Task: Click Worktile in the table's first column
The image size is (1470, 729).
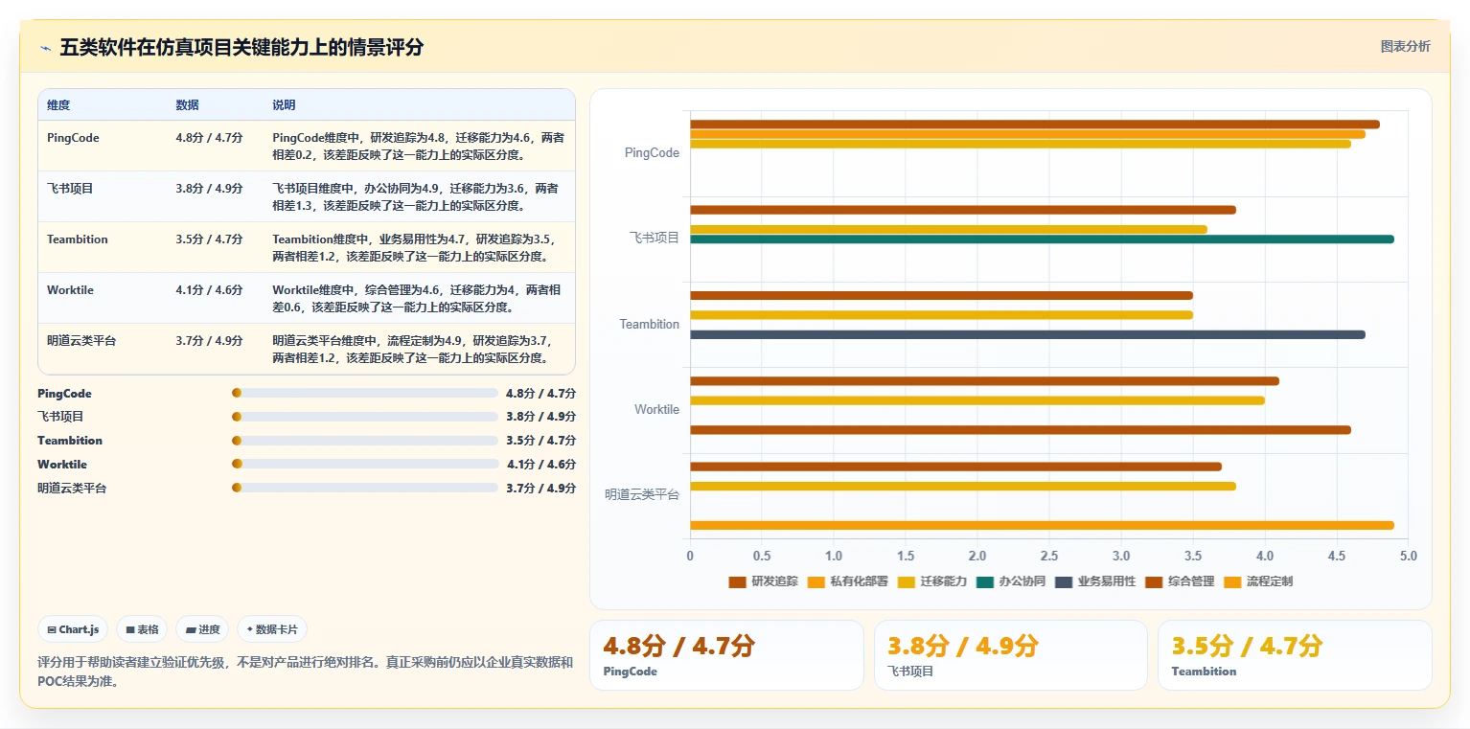Action: [x=70, y=290]
